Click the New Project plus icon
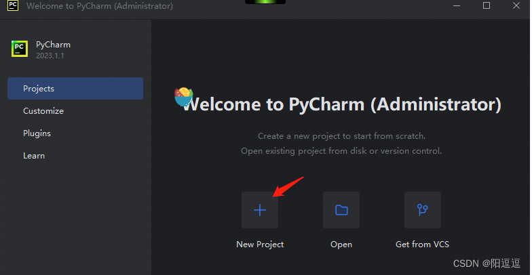This screenshot has height=275, width=532. pos(260,210)
